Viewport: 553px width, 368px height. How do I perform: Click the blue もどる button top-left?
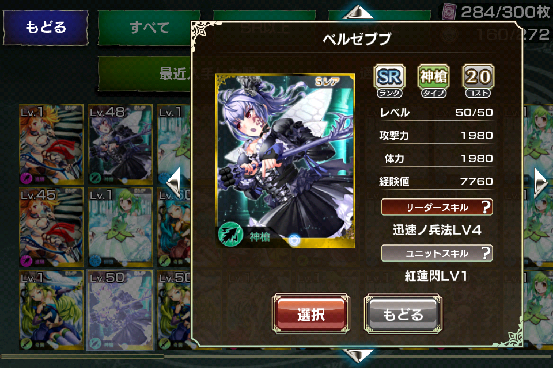[46, 28]
